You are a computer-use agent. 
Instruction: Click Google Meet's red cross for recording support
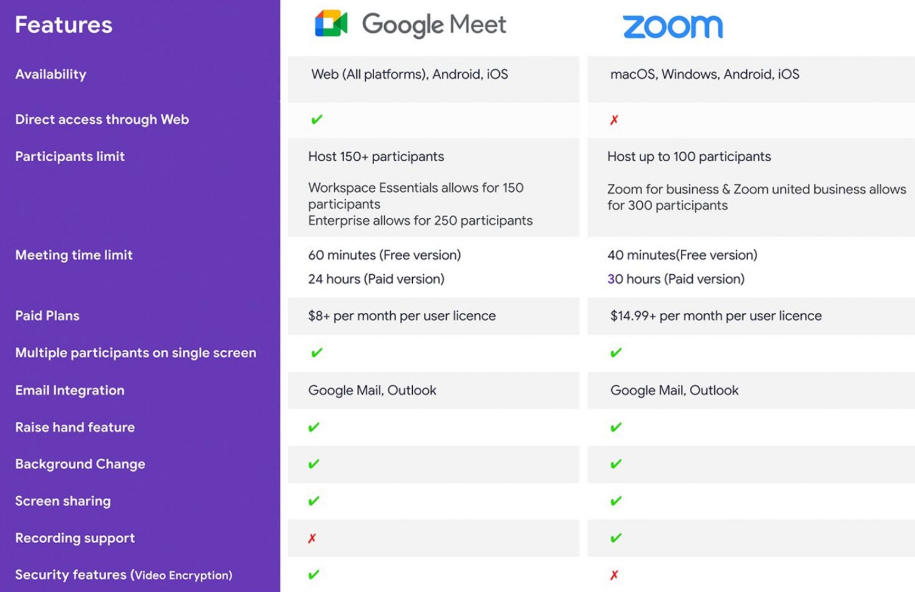pos(312,538)
